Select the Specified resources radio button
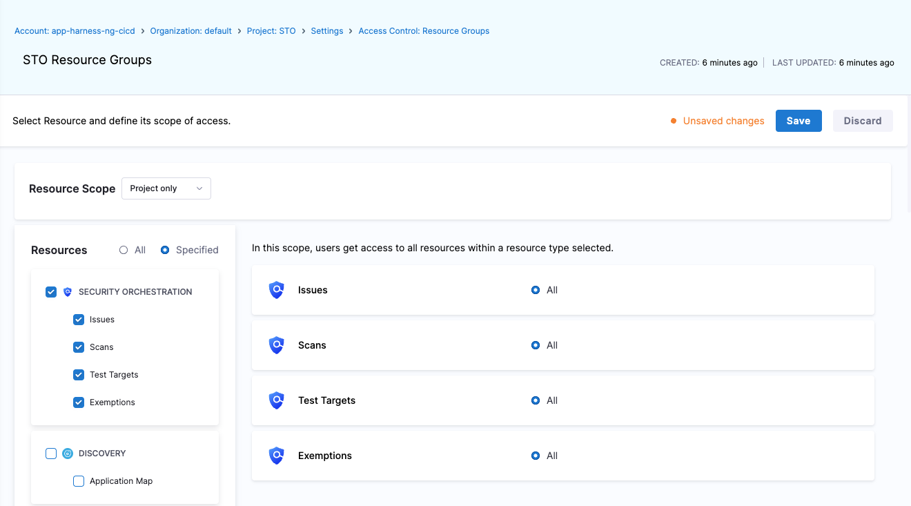911x506 pixels. pyautogui.click(x=165, y=250)
